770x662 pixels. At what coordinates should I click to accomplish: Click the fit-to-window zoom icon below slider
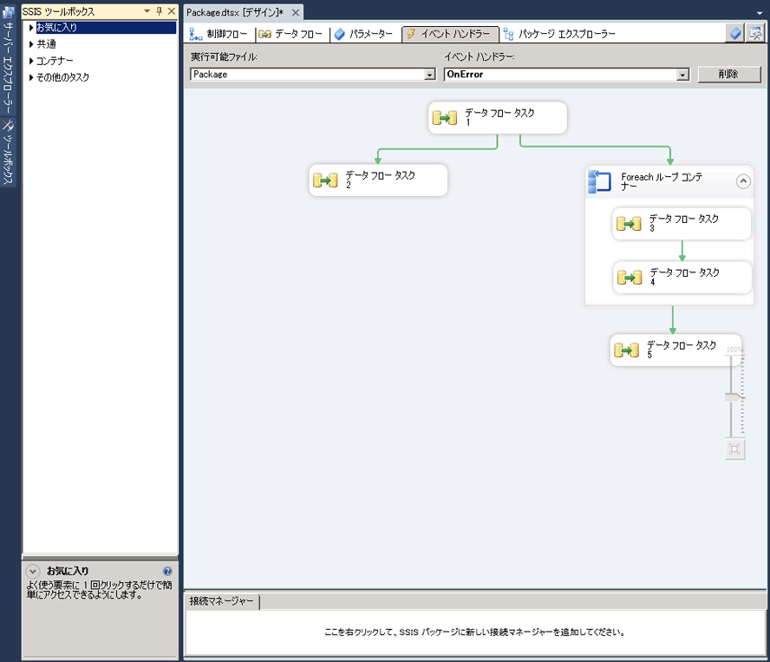(734, 449)
